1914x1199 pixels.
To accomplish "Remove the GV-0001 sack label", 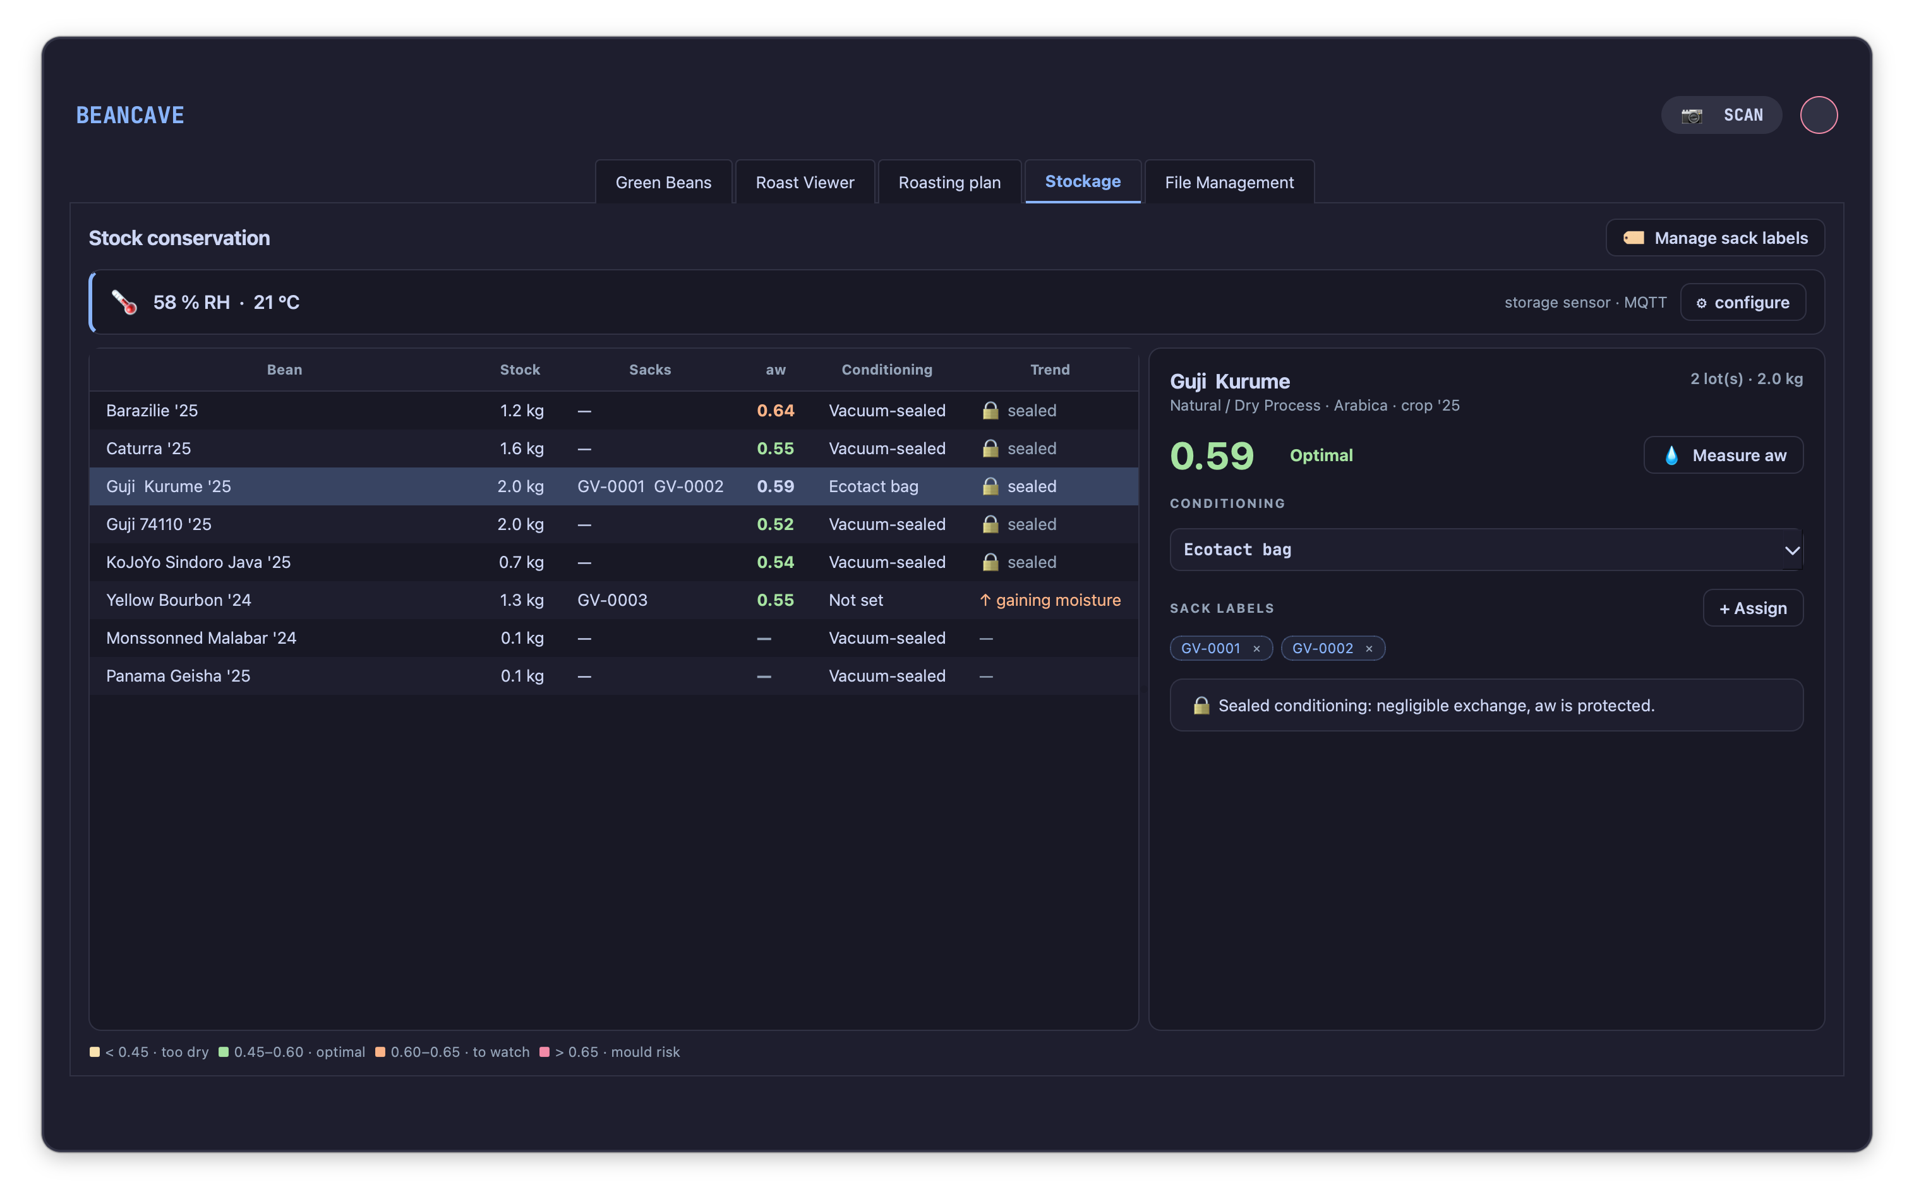I will pyautogui.click(x=1256, y=649).
